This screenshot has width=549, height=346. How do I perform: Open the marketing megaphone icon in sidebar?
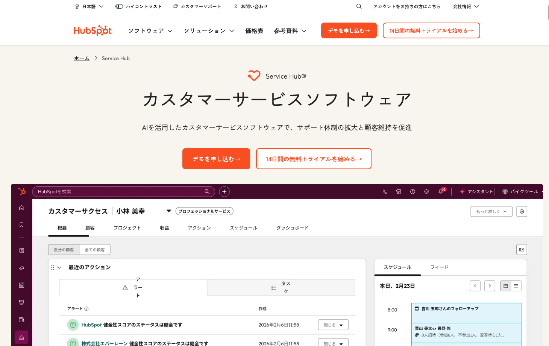point(21,268)
